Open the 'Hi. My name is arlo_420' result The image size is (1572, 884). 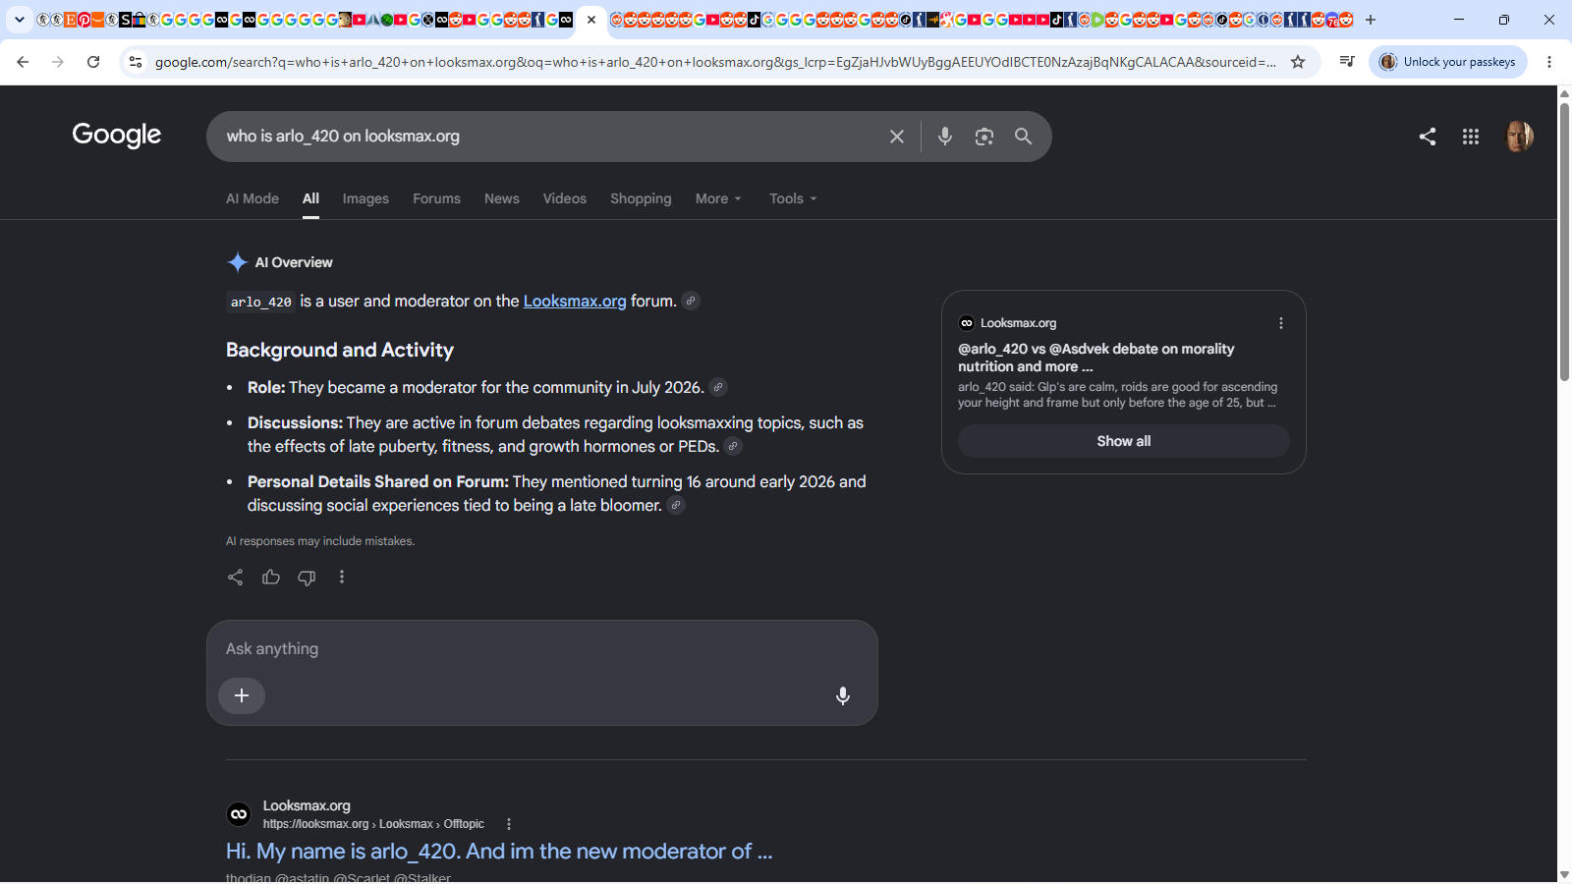[499, 852]
